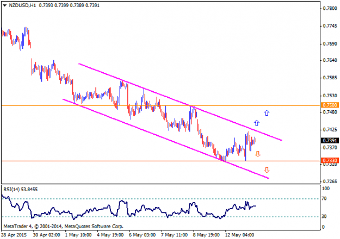Click the 0.7480 price scale value
This screenshot has height=239, width=340.
pos(330,112)
